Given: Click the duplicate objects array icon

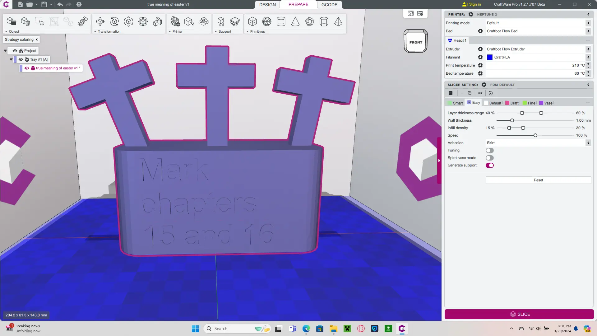Looking at the screenshot, I should 83,21.
